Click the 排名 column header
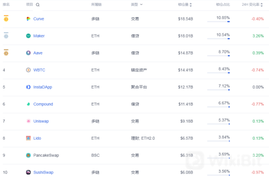 pyautogui.click(x=6, y=4)
